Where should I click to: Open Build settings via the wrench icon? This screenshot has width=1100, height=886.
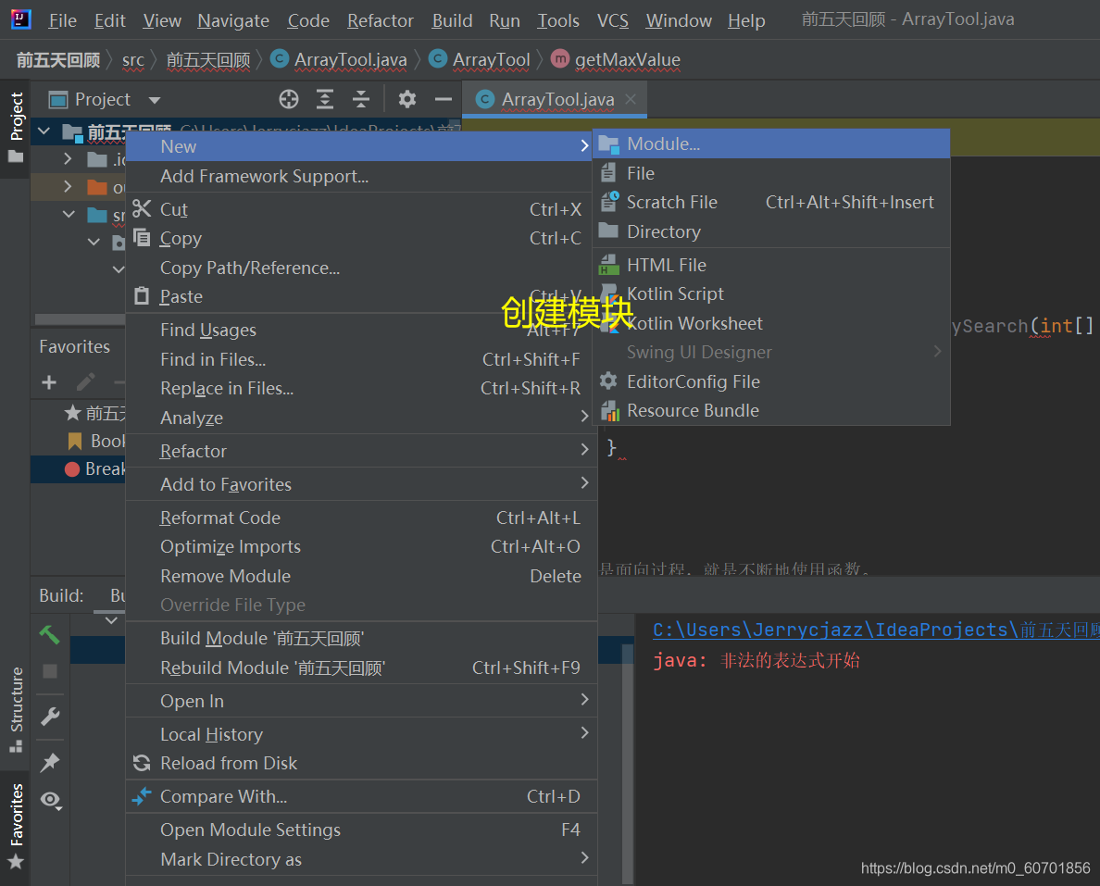click(x=48, y=716)
